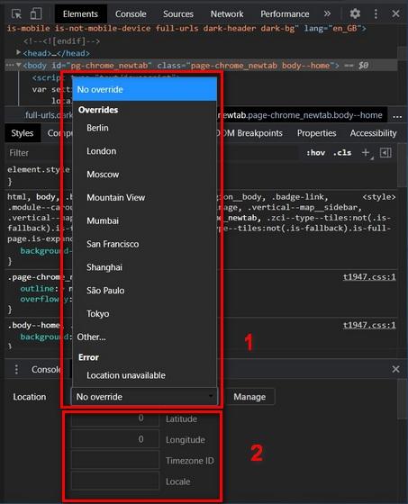408x504 pixels.
Task: Open the Accessibility pane tab
Action: tap(373, 133)
